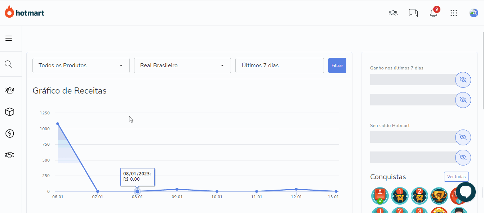Click the Ganho nos últimos 7 dias label

pyautogui.click(x=397, y=68)
